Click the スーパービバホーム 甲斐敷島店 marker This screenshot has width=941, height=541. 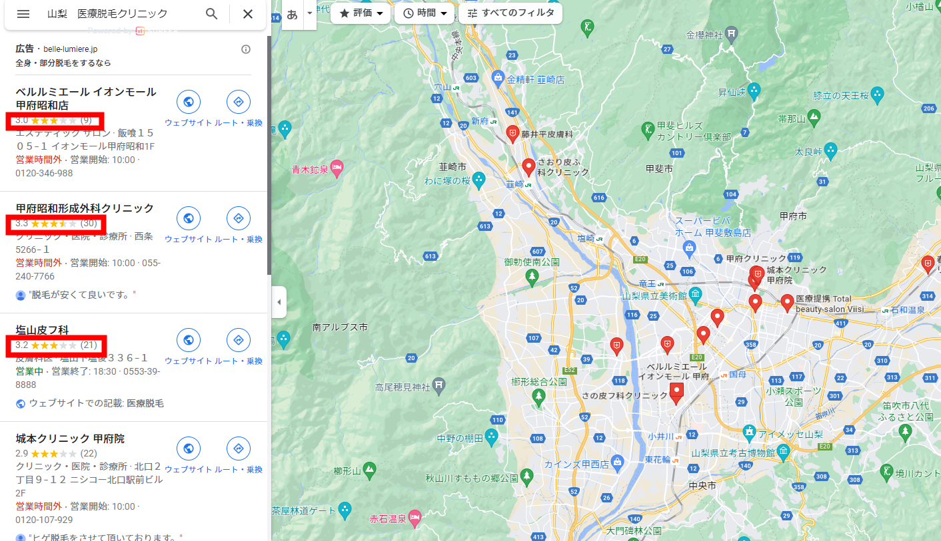(690, 248)
